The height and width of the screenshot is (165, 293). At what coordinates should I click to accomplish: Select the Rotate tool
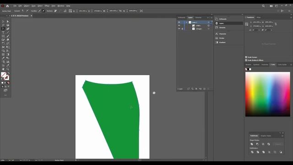point(3,44)
